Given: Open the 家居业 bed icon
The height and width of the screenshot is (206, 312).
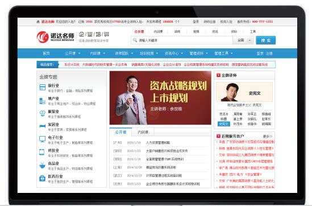Looking at the screenshot, I should tap(43, 126).
